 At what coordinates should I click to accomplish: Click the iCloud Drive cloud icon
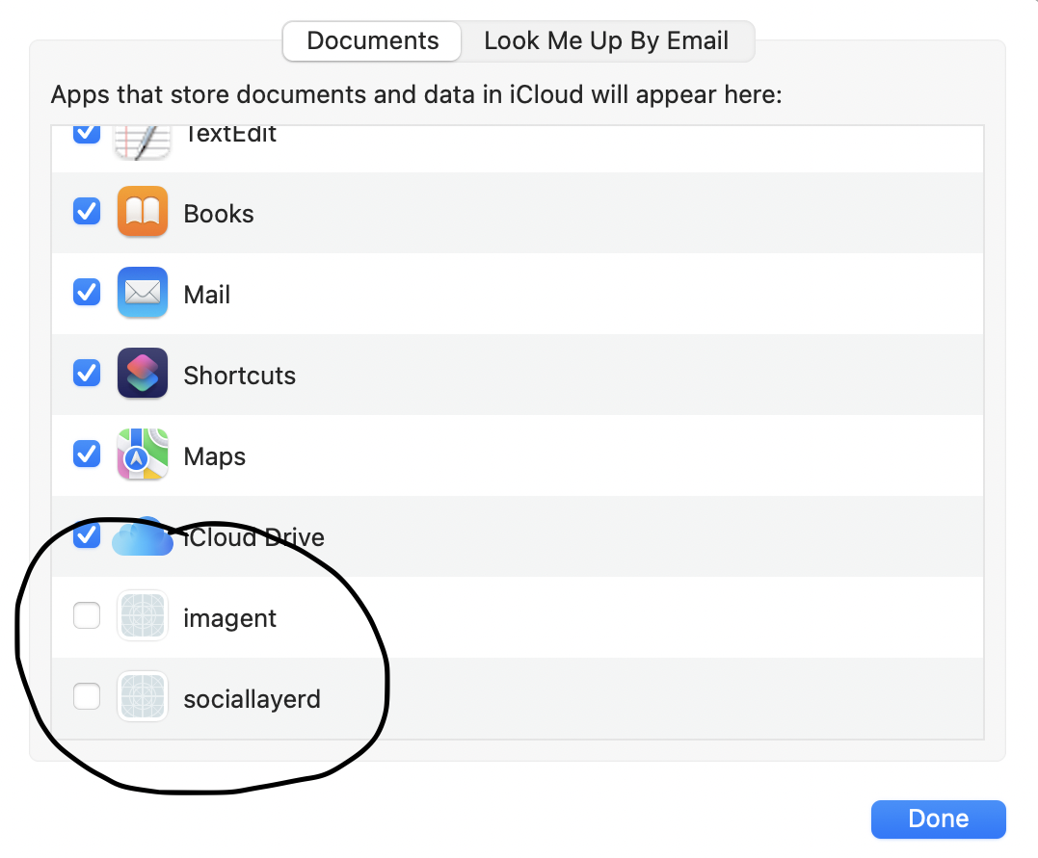click(x=143, y=535)
